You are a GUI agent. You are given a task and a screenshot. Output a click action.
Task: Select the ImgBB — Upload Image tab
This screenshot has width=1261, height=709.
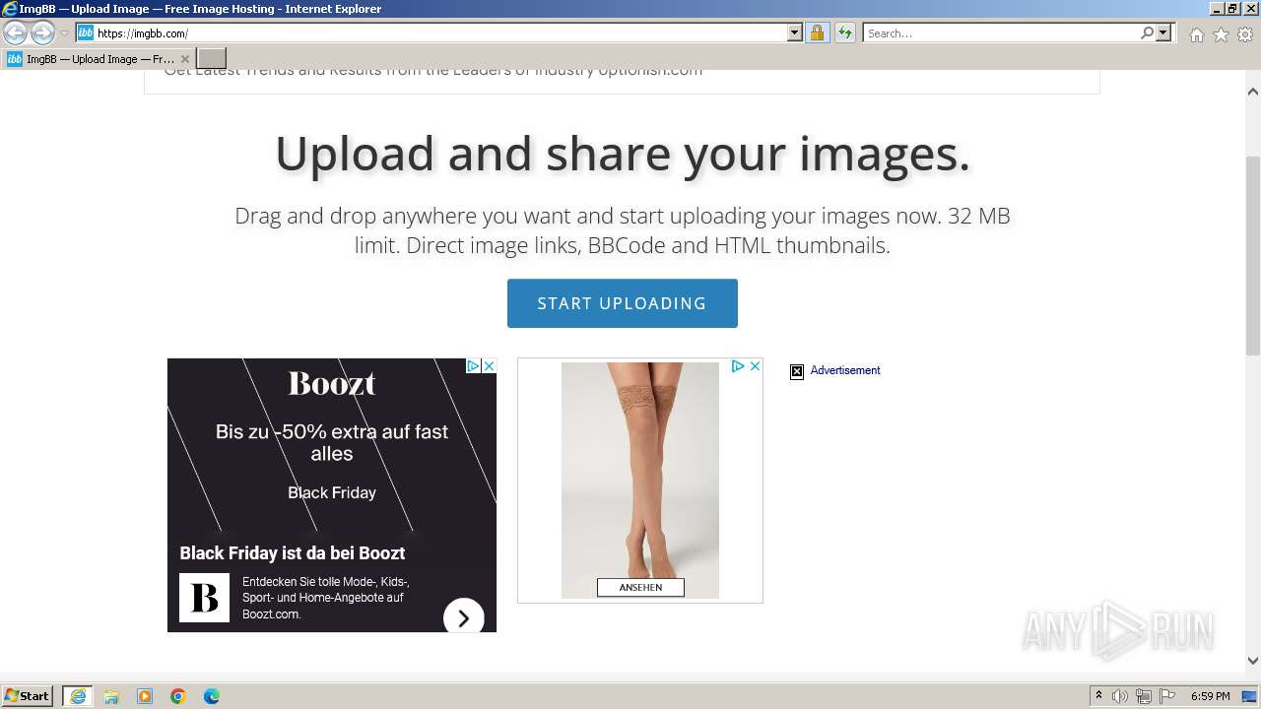coord(99,59)
